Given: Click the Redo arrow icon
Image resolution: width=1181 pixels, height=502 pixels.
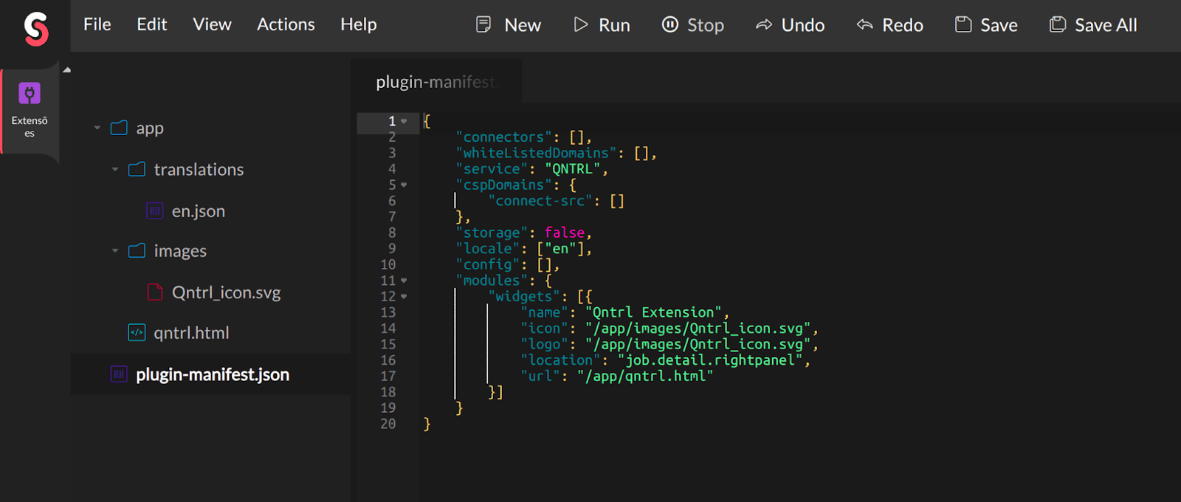Looking at the screenshot, I should (x=864, y=25).
